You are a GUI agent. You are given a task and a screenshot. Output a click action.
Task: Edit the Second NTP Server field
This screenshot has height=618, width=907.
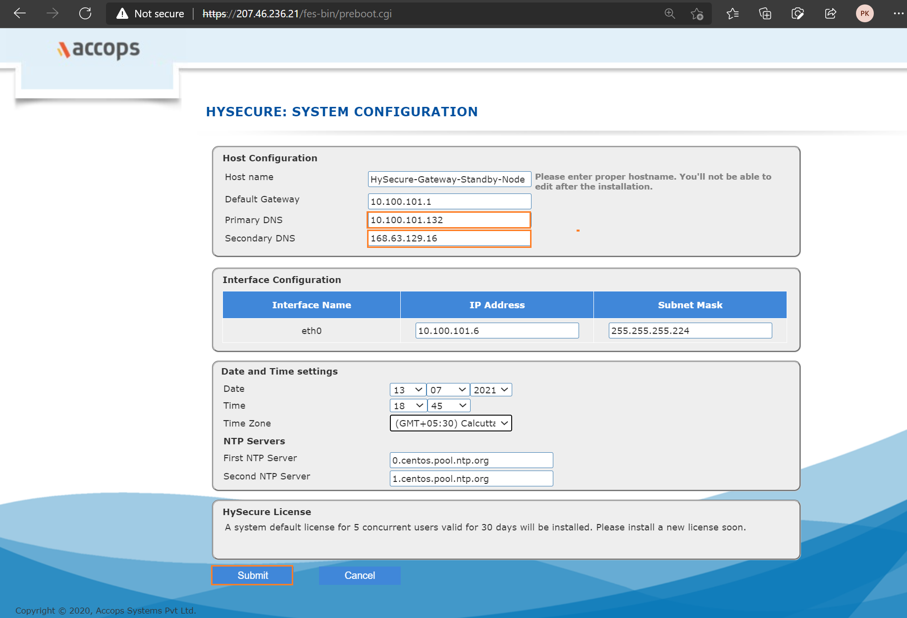[471, 478]
